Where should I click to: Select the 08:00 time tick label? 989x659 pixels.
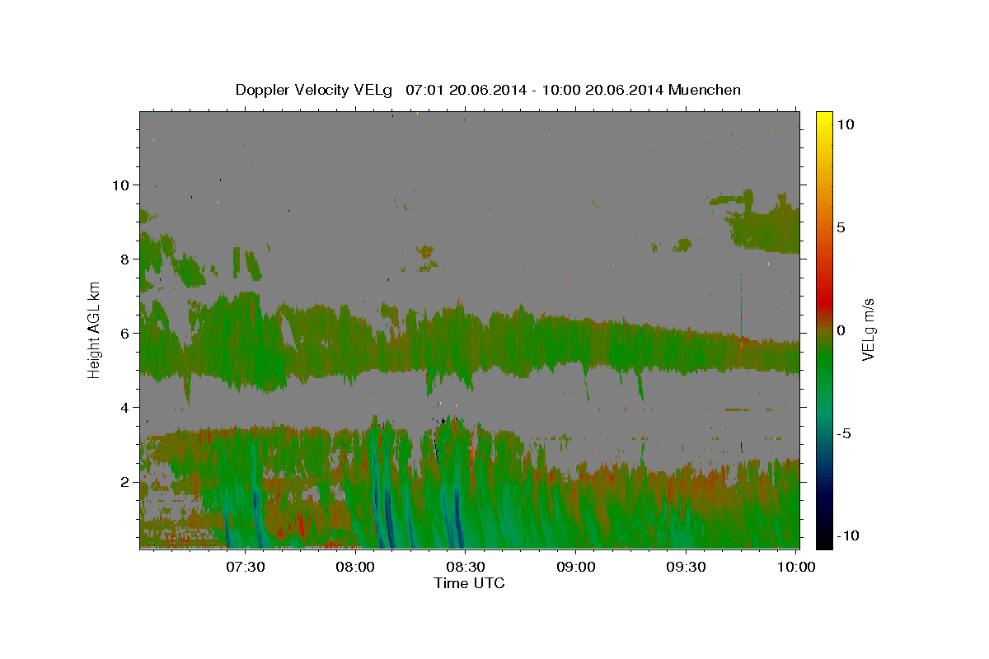[355, 567]
